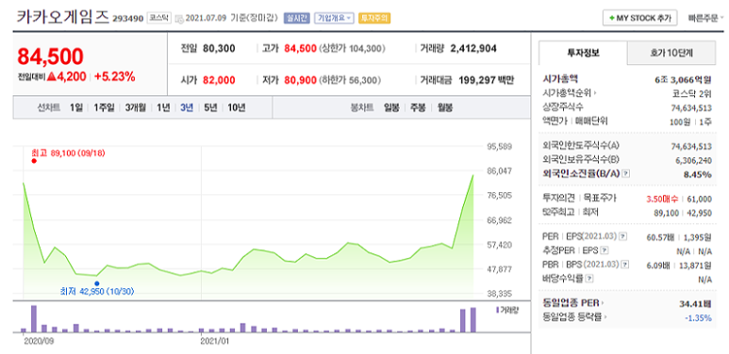Click the 전일 value 80,300
The image size is (729, 354).
coord(219,49)
